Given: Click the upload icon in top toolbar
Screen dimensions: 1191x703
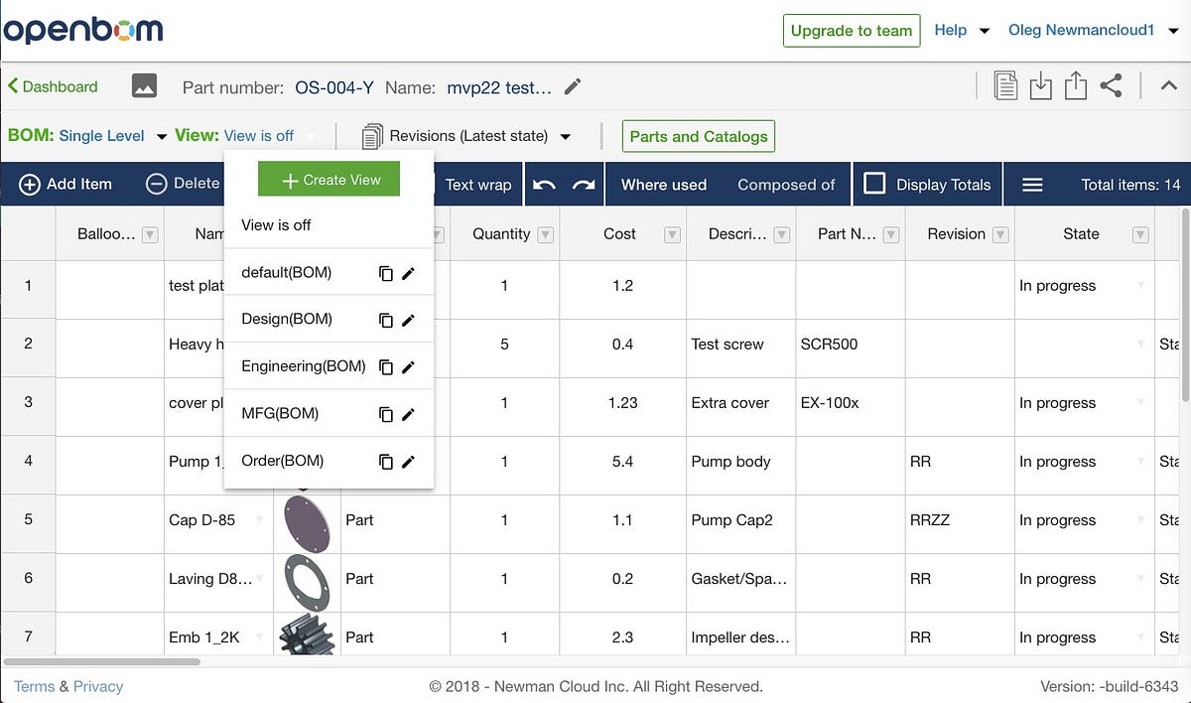Looking at the screenshot, I should [x=1075, y=85].
